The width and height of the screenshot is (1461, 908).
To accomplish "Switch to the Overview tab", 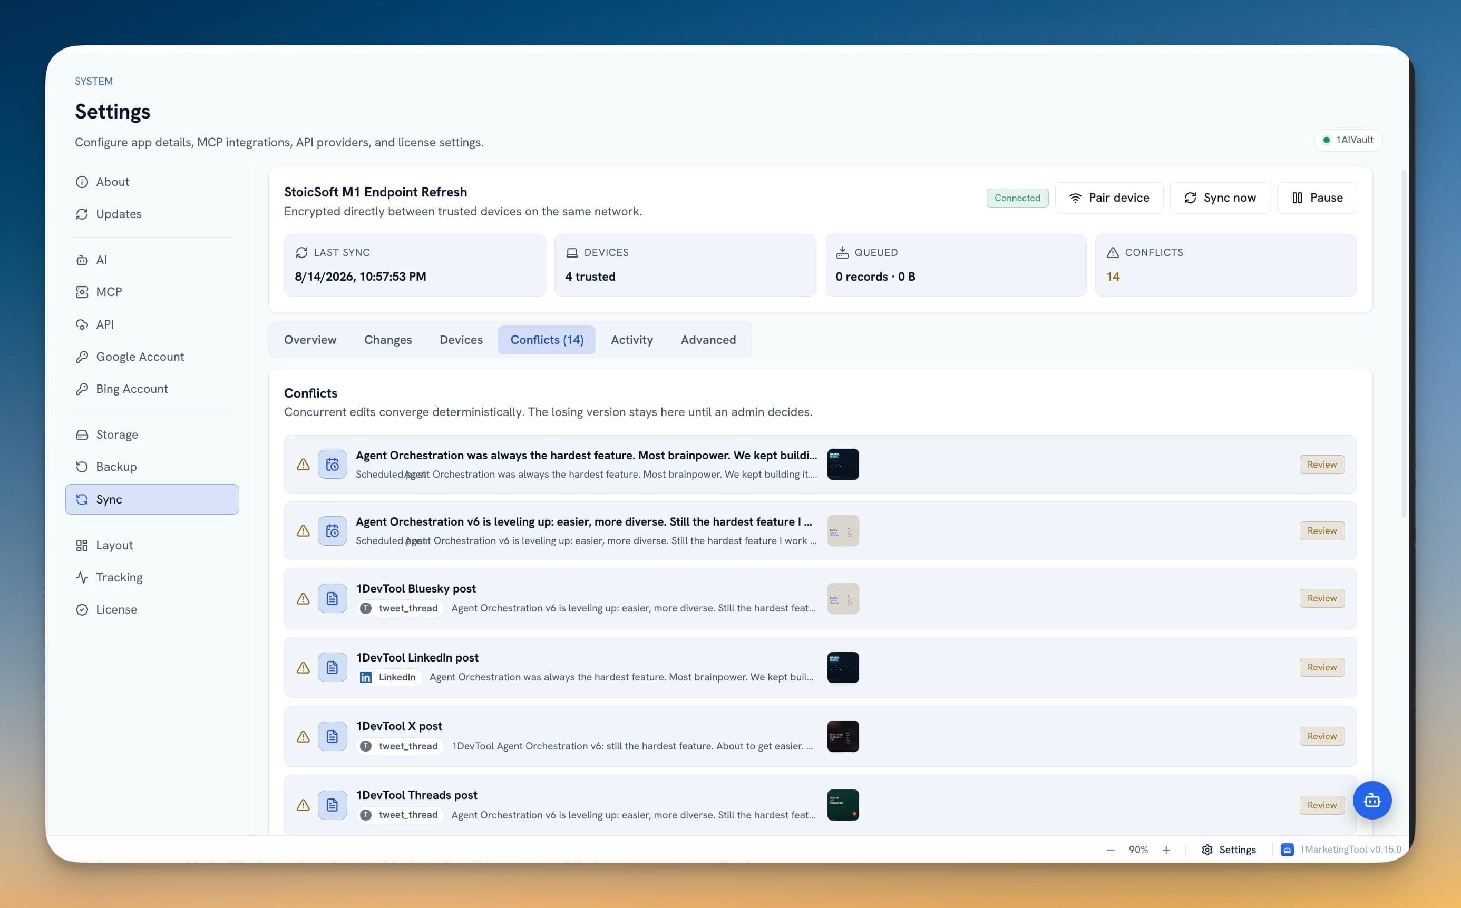I will [310, 340].
